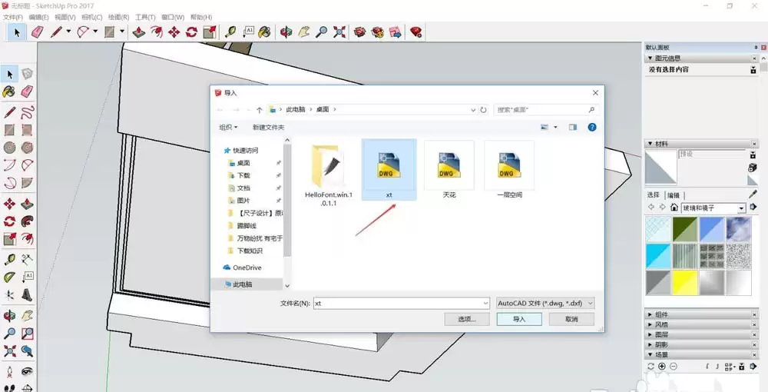
Task: Select the Follow Me tool in left toolbar
Action: 28,221
